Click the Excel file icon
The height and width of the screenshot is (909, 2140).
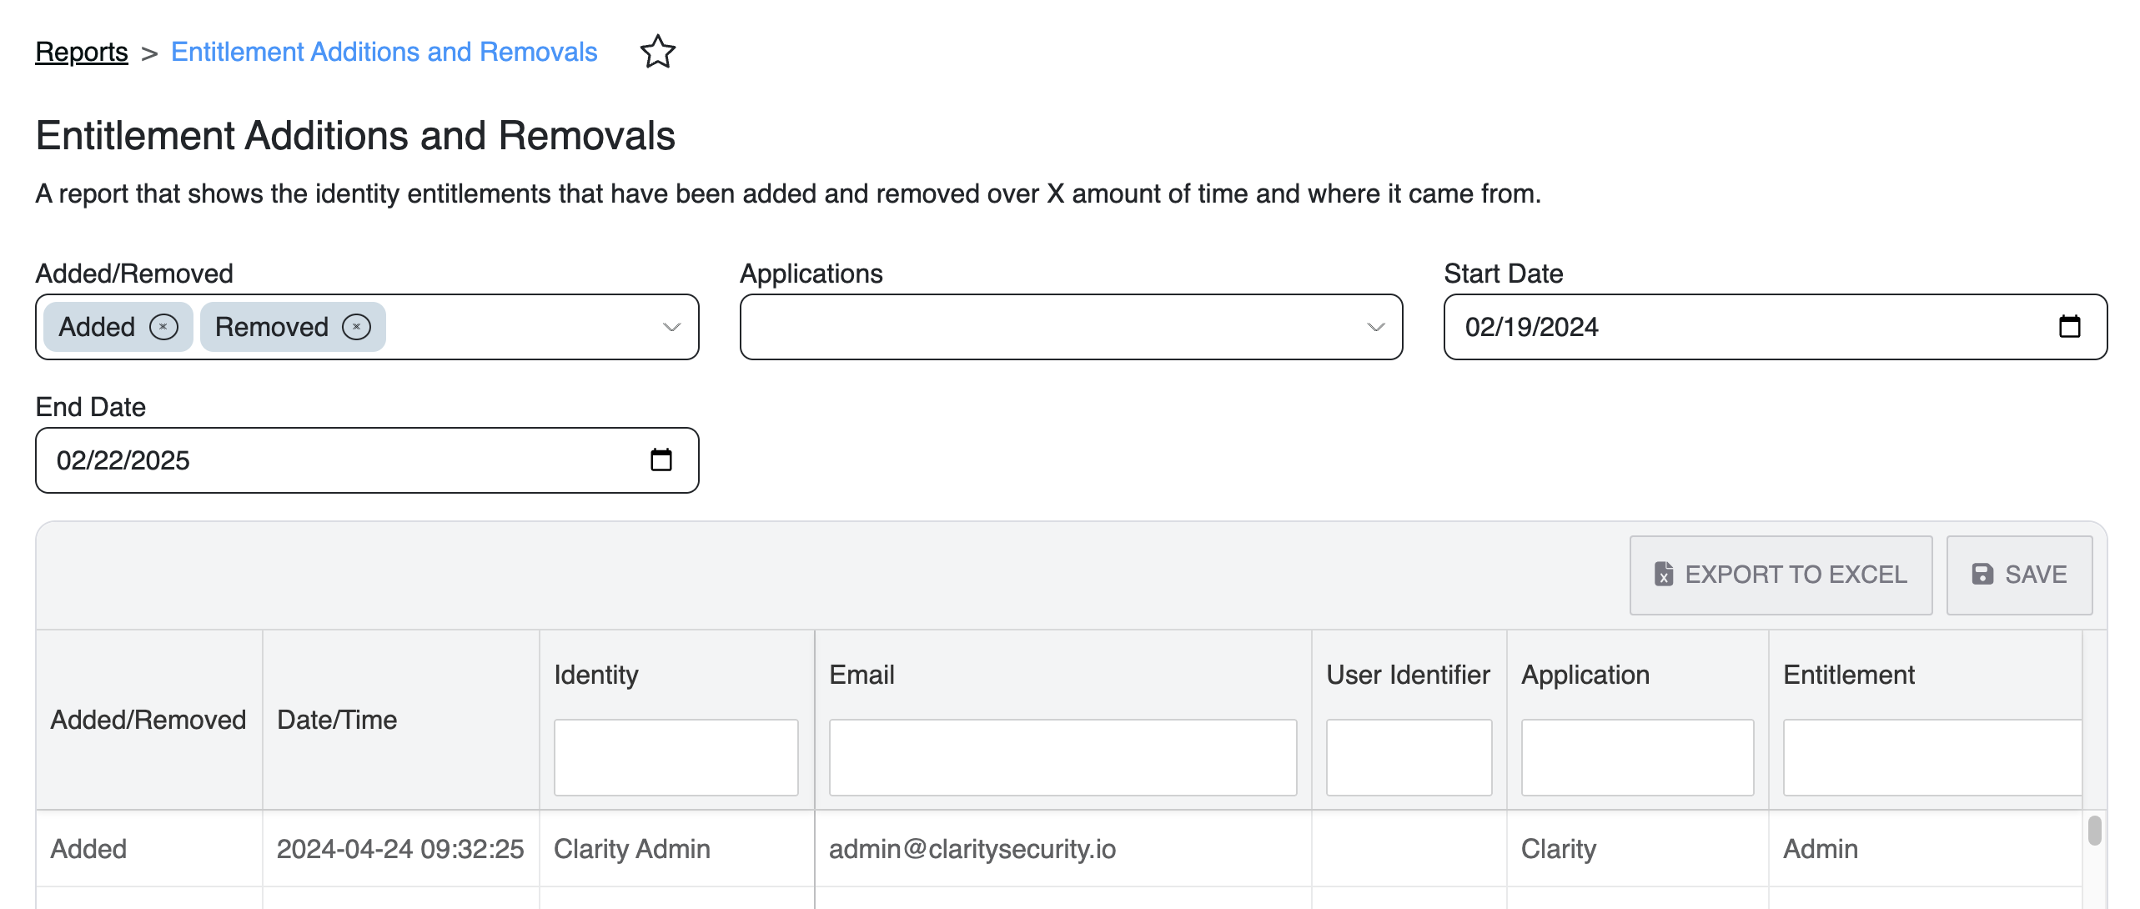(x=1663, y=575)
